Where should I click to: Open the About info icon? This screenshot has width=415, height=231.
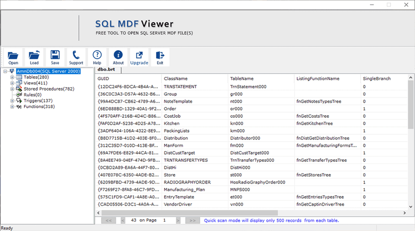[118, 57]
